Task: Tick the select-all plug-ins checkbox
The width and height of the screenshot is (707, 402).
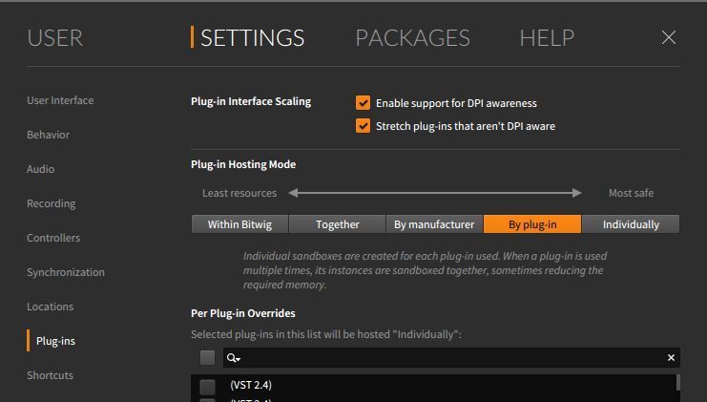Action: [x=207, y=358]
